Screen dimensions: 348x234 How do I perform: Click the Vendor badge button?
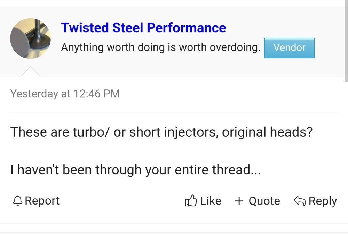tap(289, 48)
